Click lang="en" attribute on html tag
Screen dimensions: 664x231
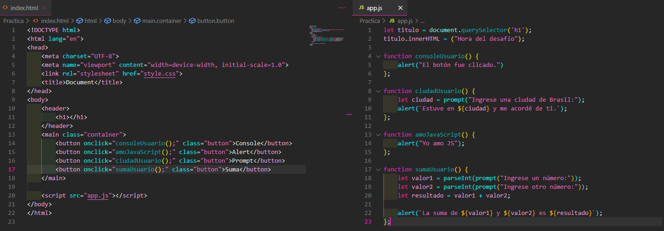pyautogui.click(x=64, y=39)
